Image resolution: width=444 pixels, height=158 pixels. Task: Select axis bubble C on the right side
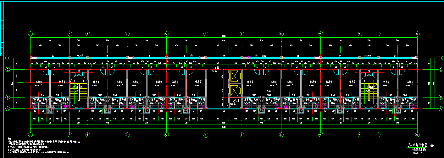click(x=441, y=69)
